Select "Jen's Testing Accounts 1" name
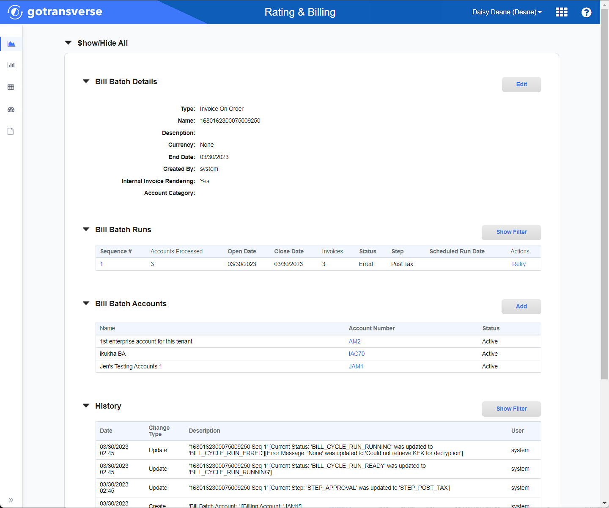The width and height of the screenshot is (609, 508). [131, 366]
